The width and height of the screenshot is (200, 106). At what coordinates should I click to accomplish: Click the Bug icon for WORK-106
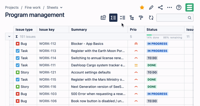pyautogui.click(x=17, y=101)
